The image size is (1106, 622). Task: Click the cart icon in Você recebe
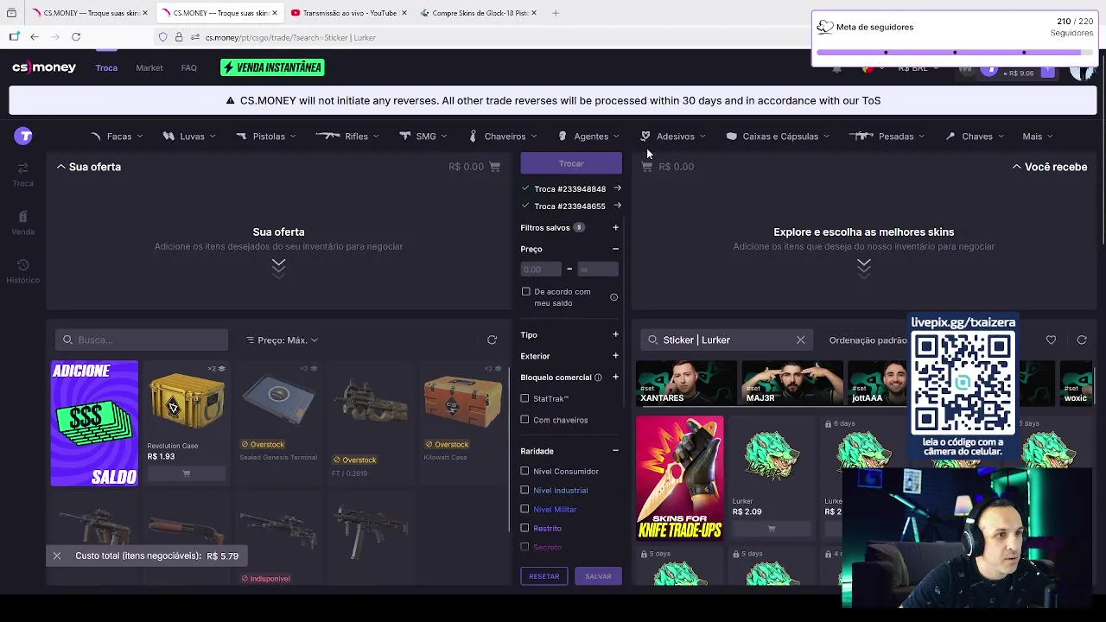(646, 167)
